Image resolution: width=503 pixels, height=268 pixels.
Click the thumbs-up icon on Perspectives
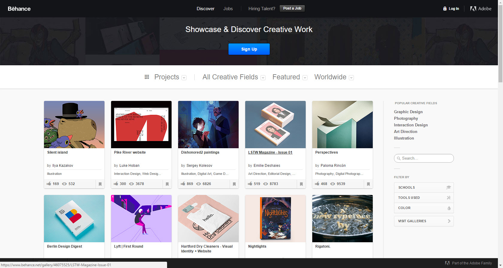coord(317,184)
